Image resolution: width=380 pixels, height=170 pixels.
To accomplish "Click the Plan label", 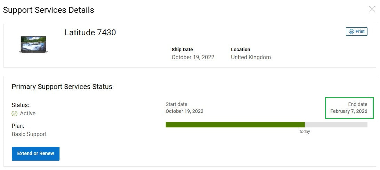I will click(18, 126).
